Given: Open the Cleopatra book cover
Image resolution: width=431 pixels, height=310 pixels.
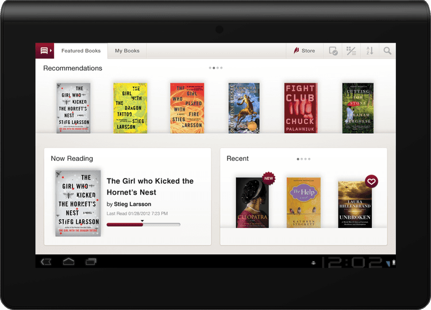Looking at the screenshot, I should click(x=252, y=203).
